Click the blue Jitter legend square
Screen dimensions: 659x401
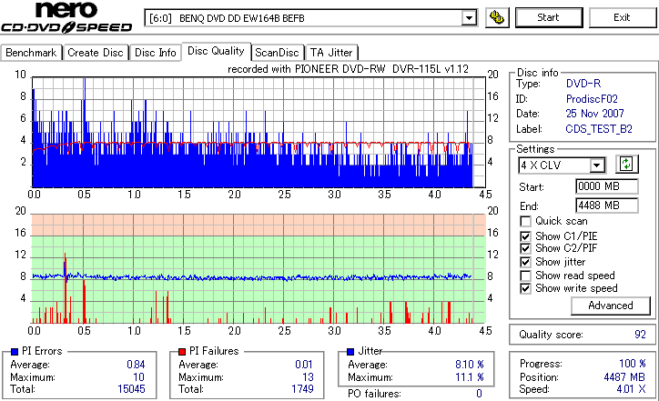350,352
